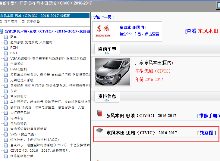Open 大灯调平系统 entry

tap(20, 113)
